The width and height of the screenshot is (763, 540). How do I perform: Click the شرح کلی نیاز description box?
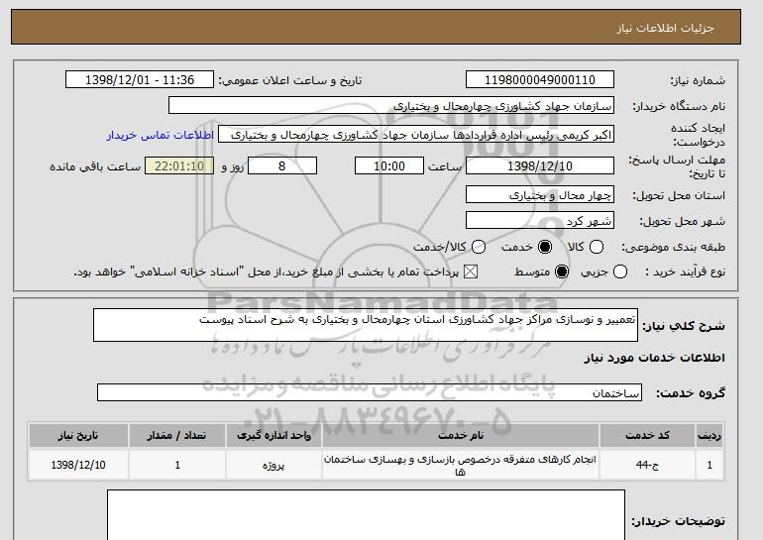click(366, 325)
